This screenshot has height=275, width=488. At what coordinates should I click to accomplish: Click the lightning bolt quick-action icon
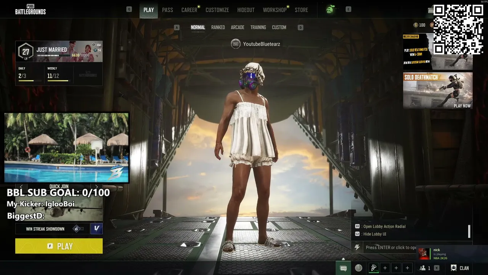point(357,247)
